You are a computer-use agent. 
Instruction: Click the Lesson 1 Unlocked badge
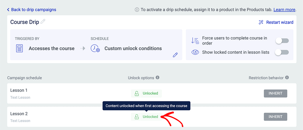[x=150, y=93]
